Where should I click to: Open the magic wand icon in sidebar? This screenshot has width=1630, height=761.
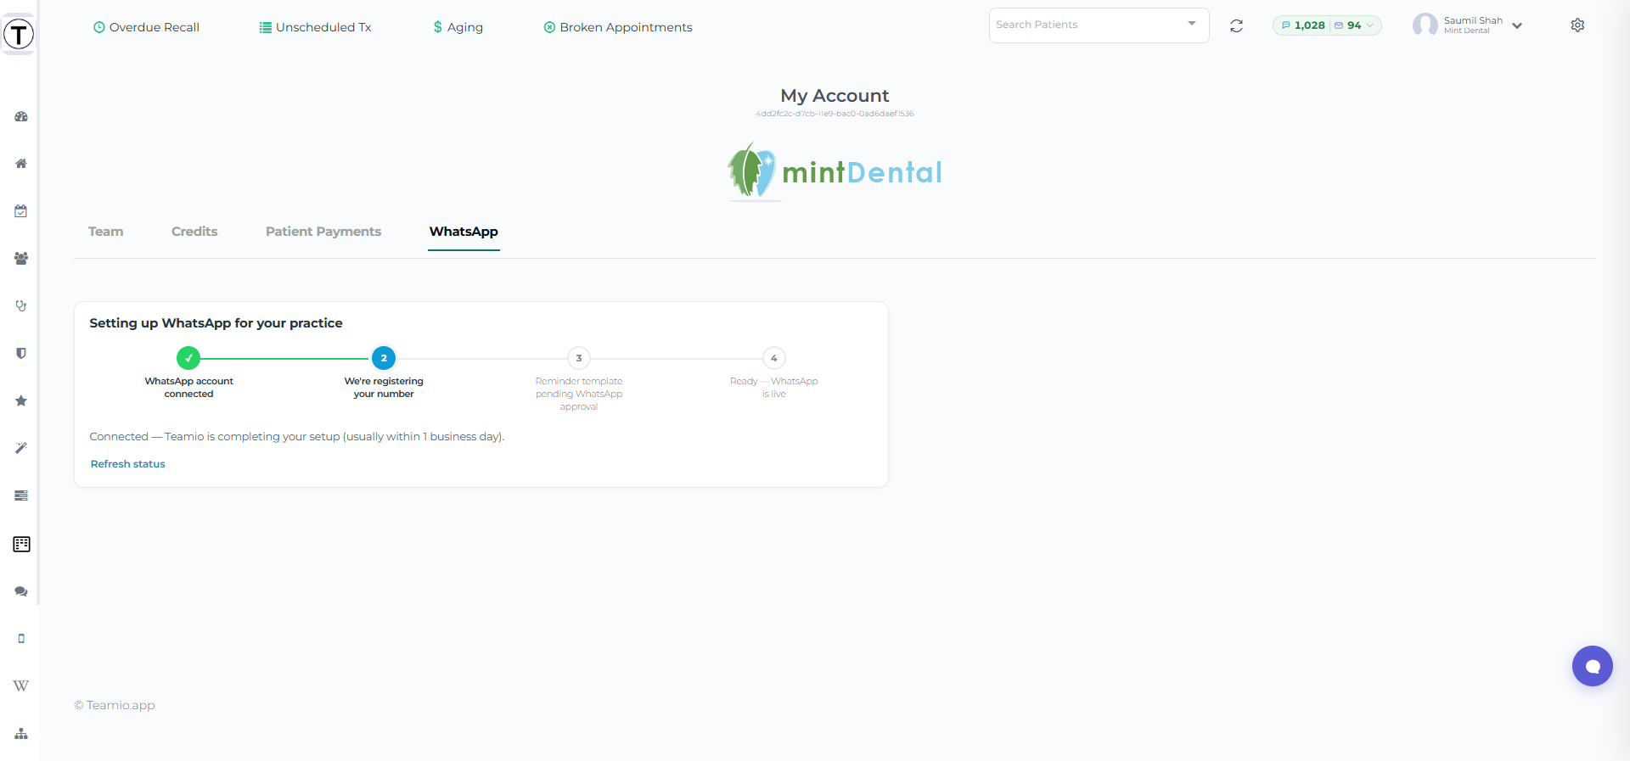[21, 448]
